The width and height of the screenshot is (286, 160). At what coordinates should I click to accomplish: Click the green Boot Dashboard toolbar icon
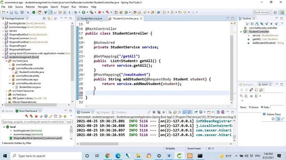[34, 12]
